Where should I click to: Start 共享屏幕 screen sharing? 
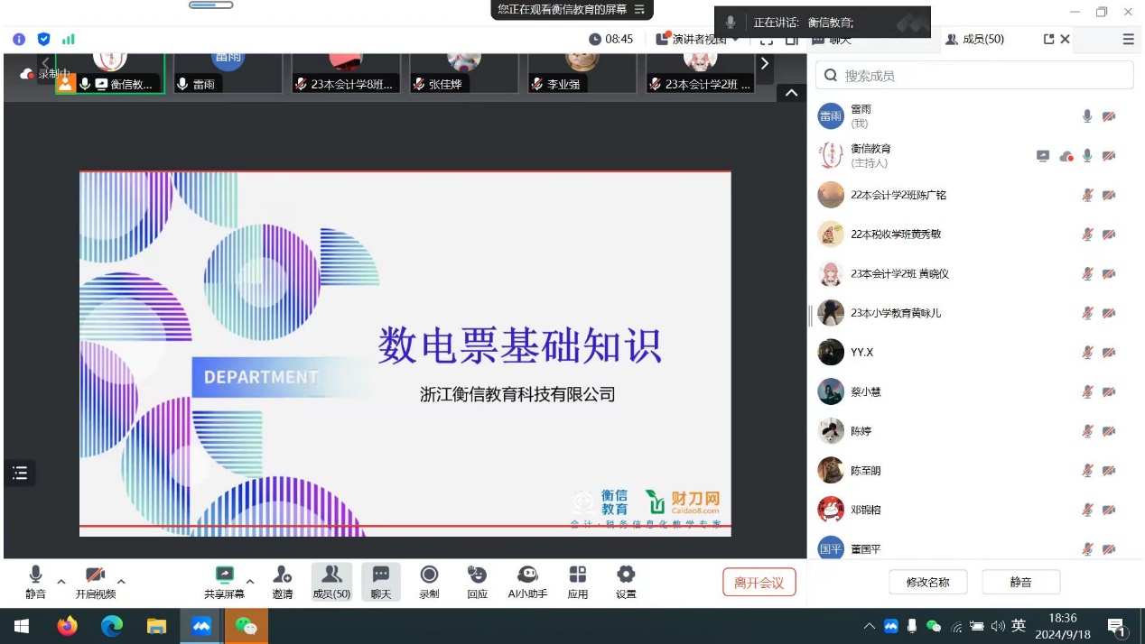click(x=224, y=582)
